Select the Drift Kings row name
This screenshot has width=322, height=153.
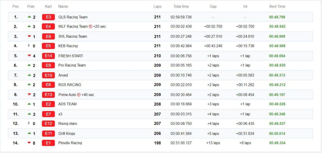point(67,134)
